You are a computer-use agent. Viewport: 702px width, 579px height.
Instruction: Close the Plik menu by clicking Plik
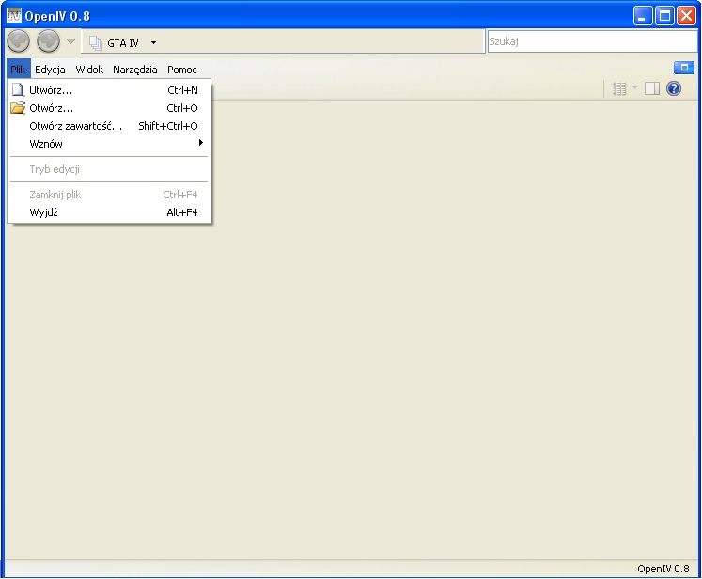18,70
